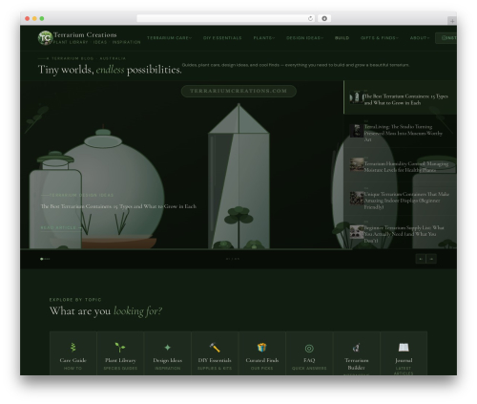Open the hero slide article title link
This screenshot has width=477, height=404.
(118, 206)
